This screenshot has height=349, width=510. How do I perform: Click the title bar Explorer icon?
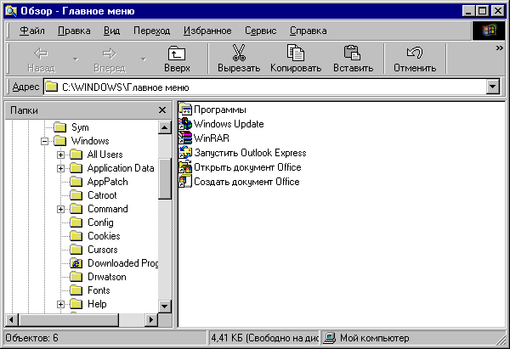click(x=11, y=11)
